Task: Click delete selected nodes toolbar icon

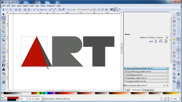Action: point(11,9)
